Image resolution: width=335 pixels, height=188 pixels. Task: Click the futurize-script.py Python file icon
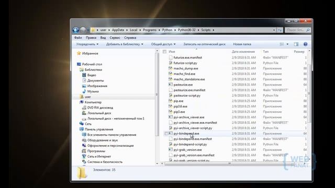click(x=170, y=63)
